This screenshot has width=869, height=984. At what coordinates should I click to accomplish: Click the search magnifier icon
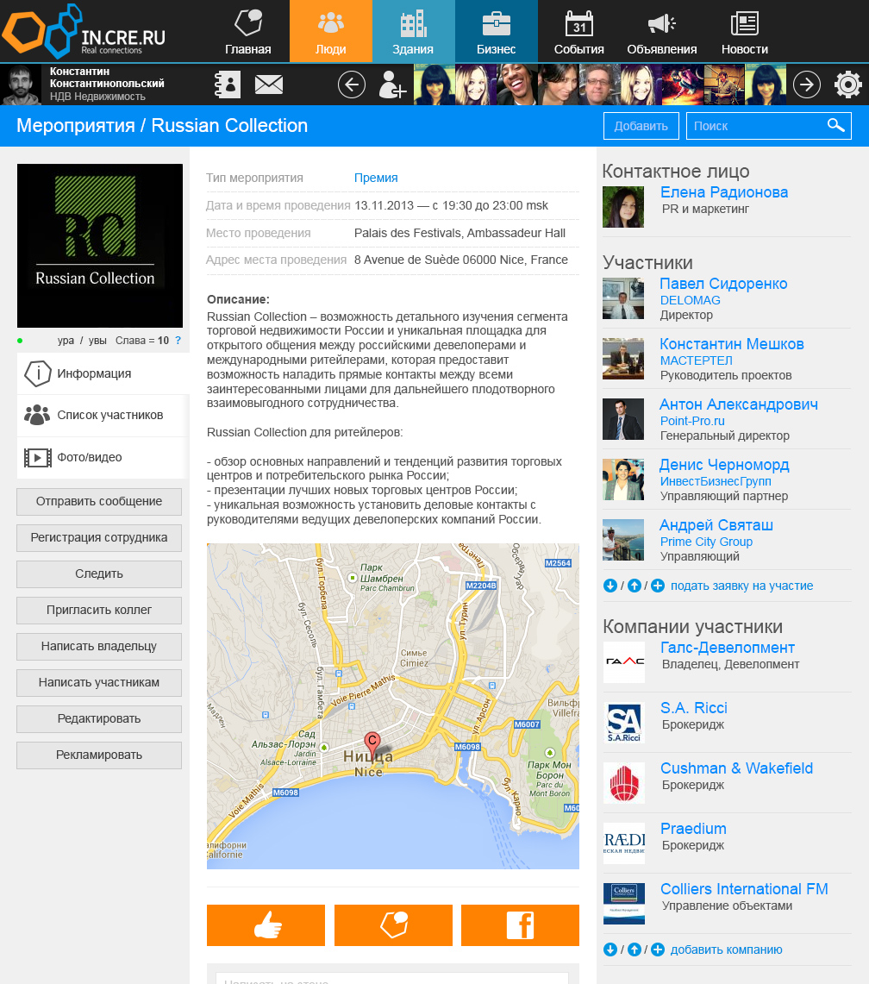point(835,126)
